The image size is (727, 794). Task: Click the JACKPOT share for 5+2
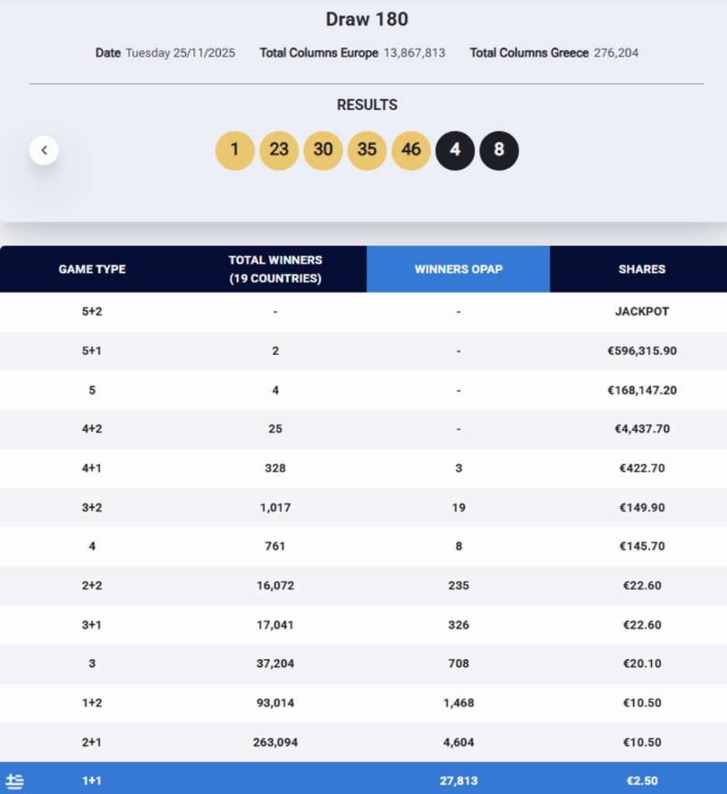641,312
